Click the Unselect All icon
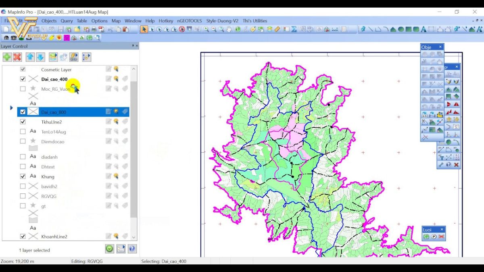The height and width of the screenshot is (272, 484). 182,29
